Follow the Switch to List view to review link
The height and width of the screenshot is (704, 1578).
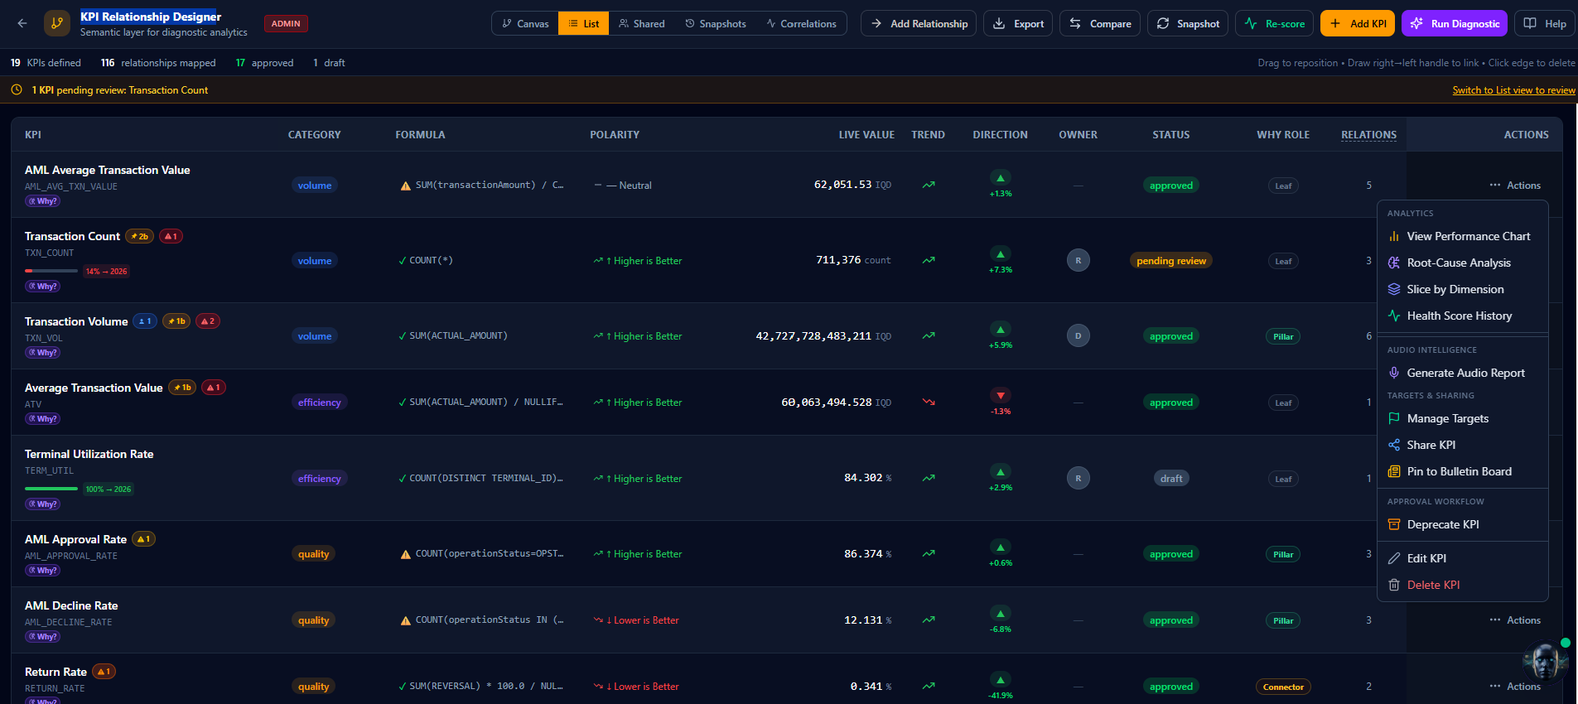point(1513,90)
